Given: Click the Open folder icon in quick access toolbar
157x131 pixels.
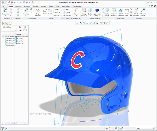Looking at the screenshot, I should tap(9, 2).
